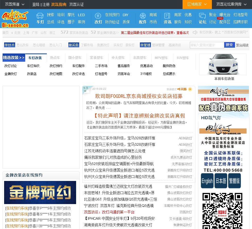Click the 资讯 news document icon

click(x=167, y=16)
